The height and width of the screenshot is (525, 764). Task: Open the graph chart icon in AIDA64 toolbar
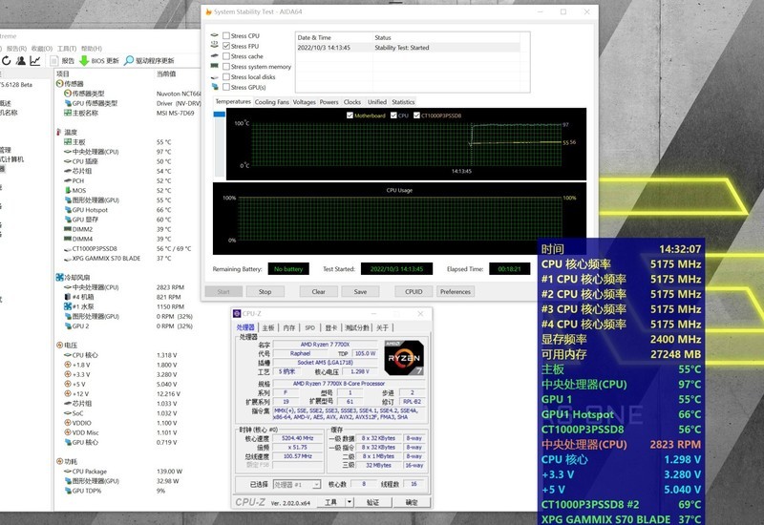point(35,60)
